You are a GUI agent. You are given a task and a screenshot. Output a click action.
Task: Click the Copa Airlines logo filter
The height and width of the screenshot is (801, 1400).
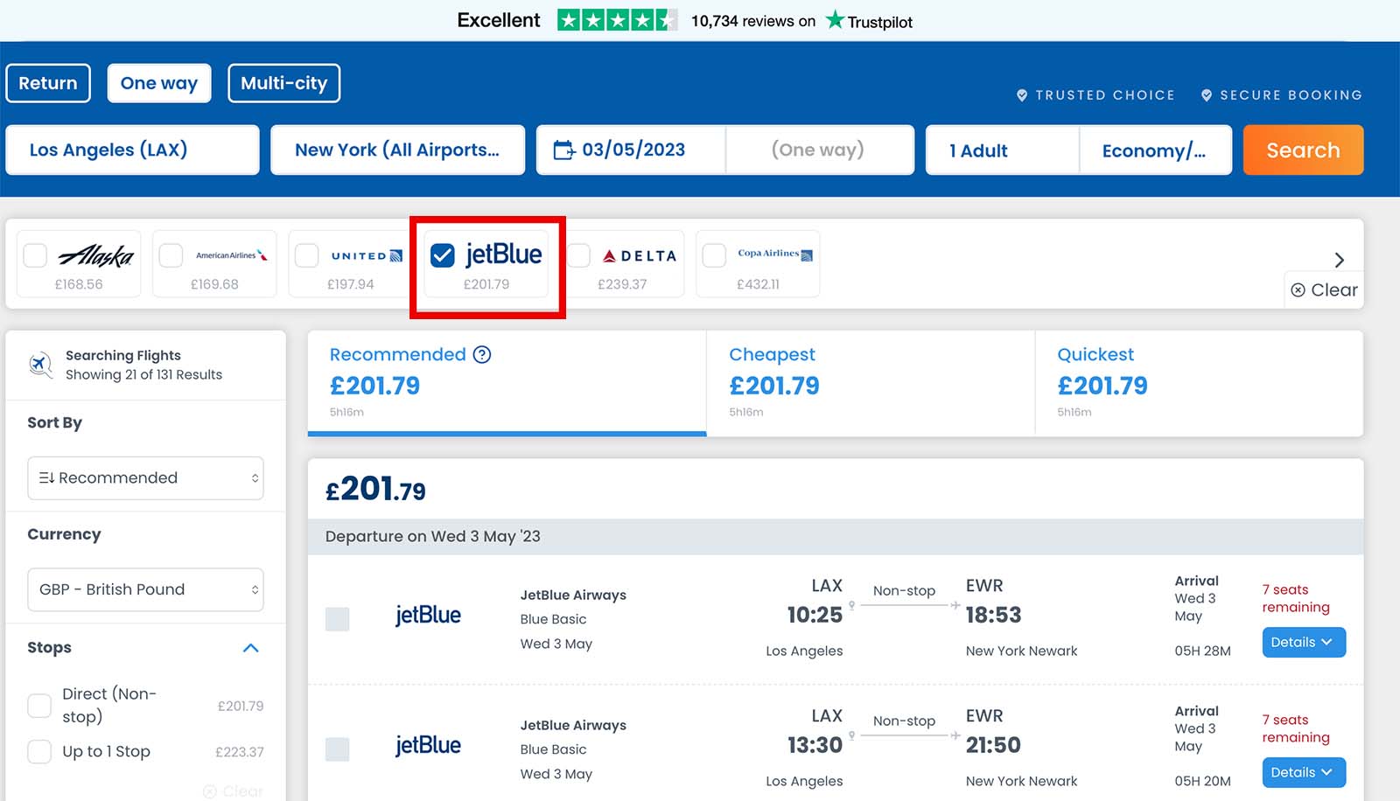775,254
